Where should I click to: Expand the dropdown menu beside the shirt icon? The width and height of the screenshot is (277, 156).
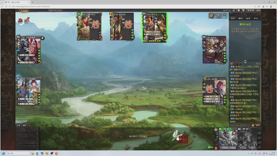click(251, 10)
